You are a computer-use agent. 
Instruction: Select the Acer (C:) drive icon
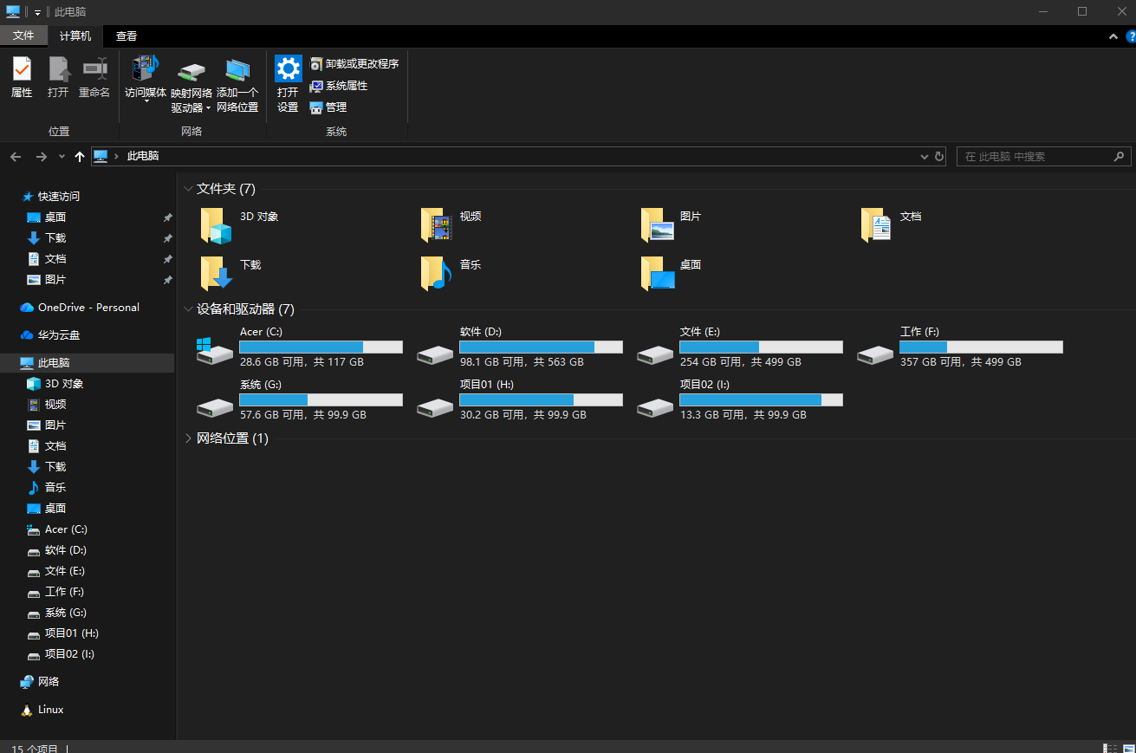pyautogui.click(x=214, y=350)
